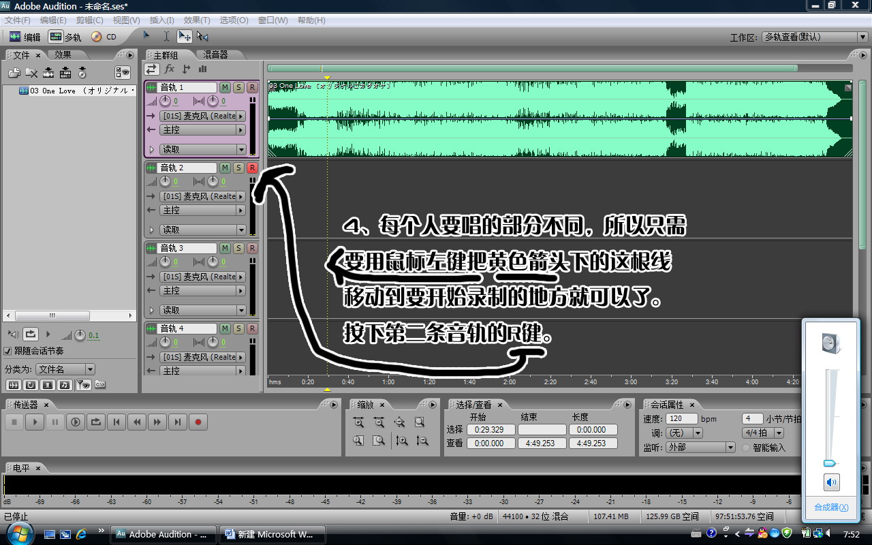This screenshot has height=545, width=872.
Task: Open the Window (窗口) menu
Action: point(272,20)
